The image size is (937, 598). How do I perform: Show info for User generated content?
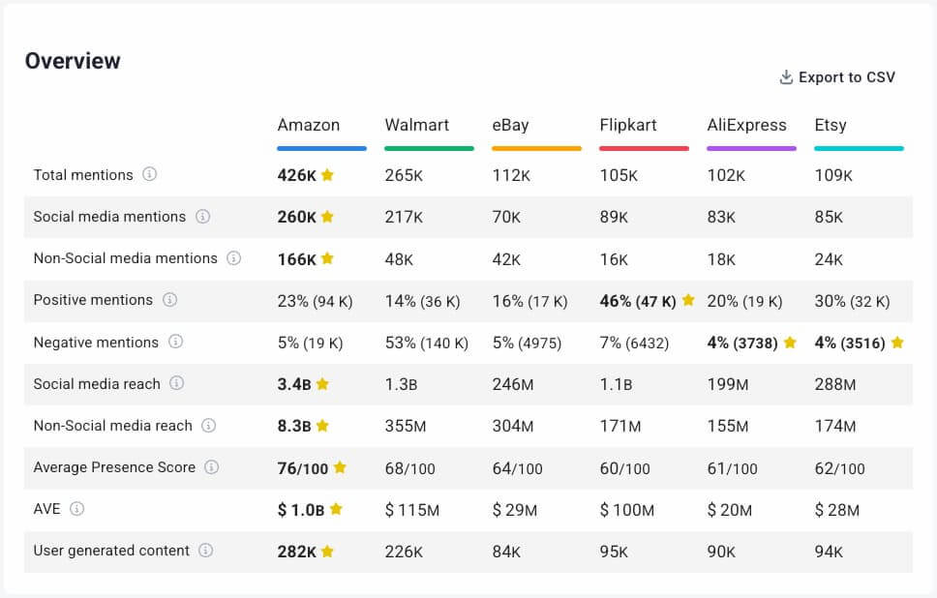click(205, 551)
